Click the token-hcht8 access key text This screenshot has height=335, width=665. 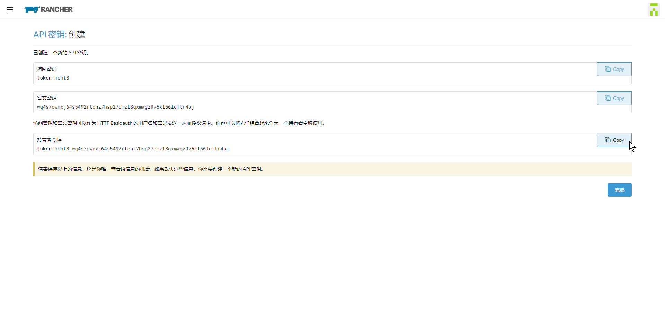click(x=53, y=78)
